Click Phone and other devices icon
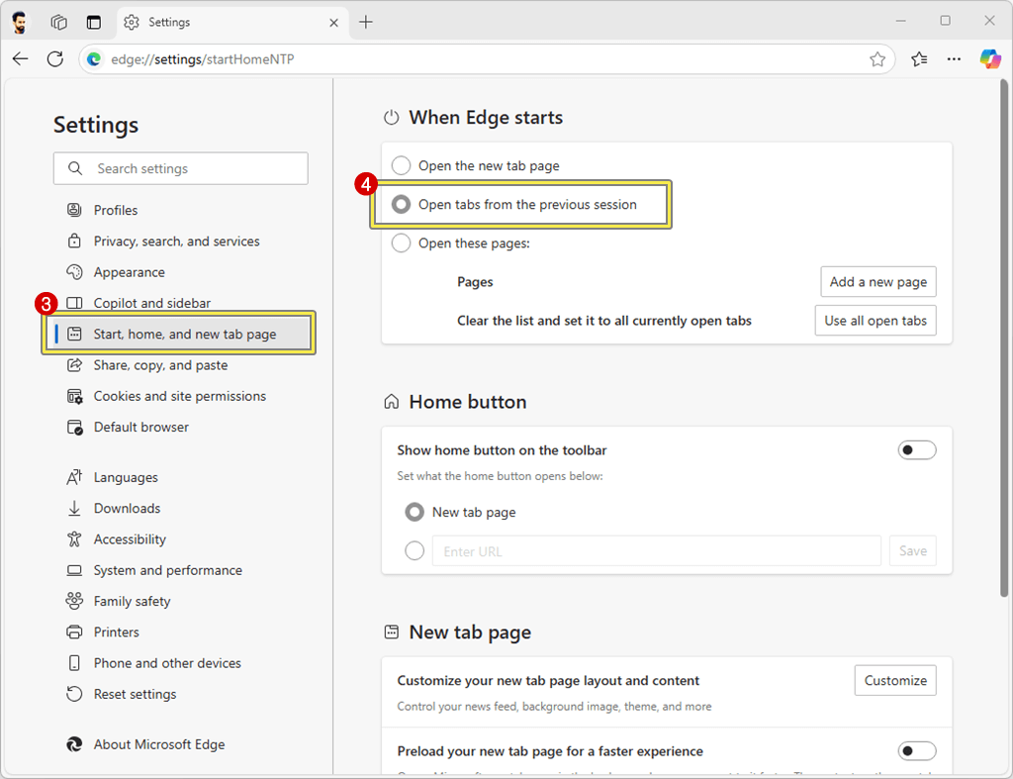The width and height of the screenshot is (1013, 779). point(74,663)
